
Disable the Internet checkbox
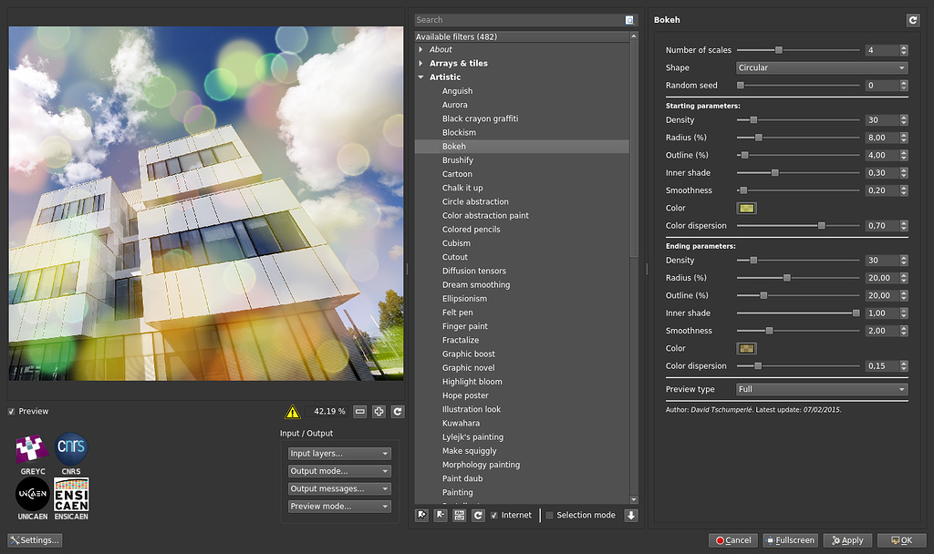click(494, 516)
